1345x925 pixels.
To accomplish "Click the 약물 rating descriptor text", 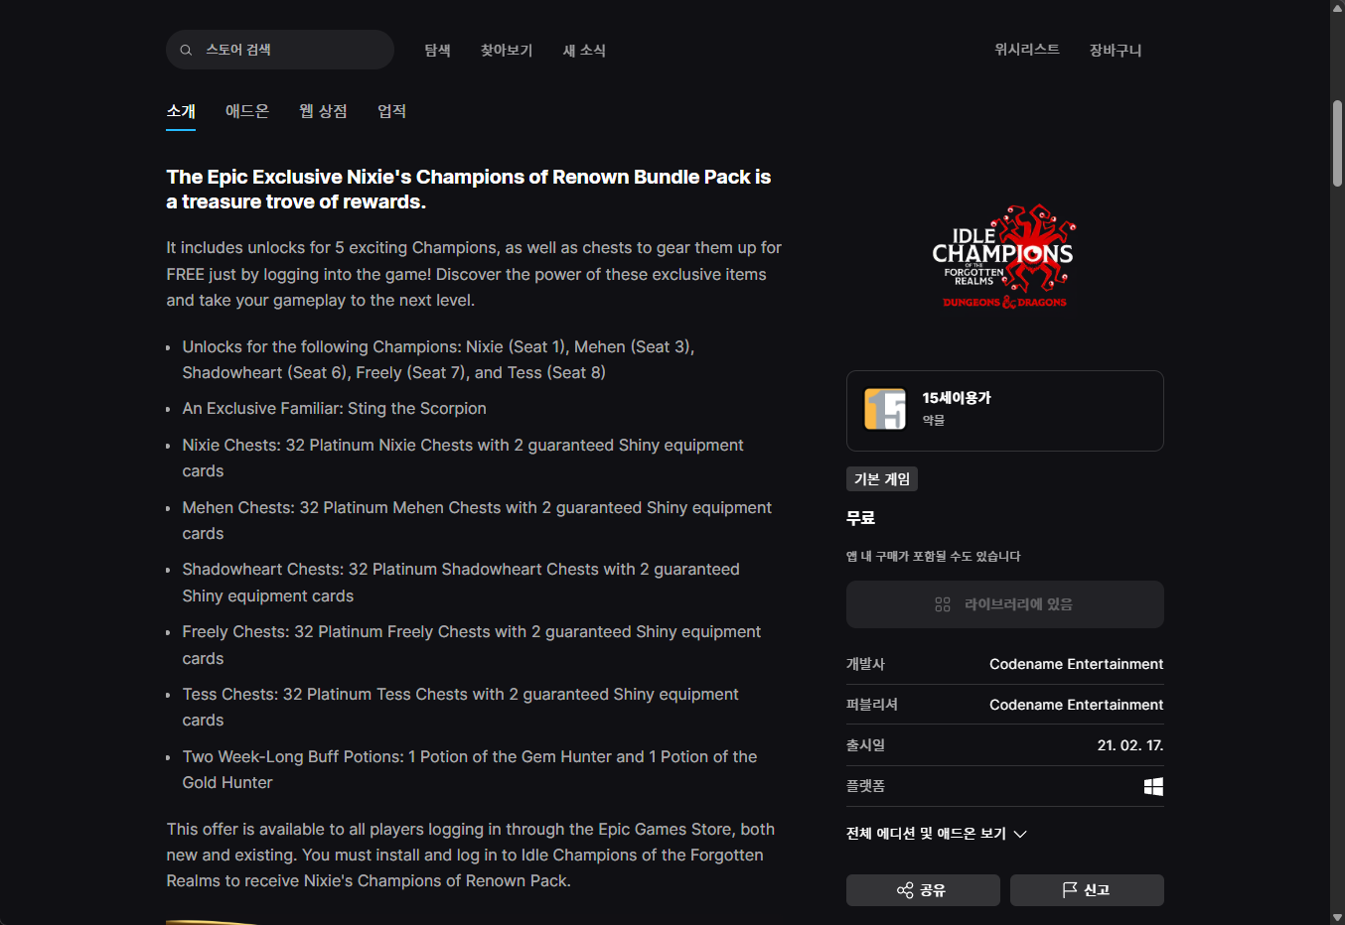I will (934, 421).
